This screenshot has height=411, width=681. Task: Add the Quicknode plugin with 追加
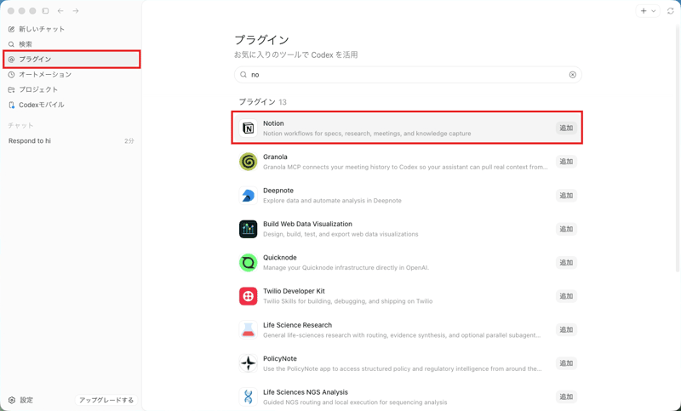(566, 263)
